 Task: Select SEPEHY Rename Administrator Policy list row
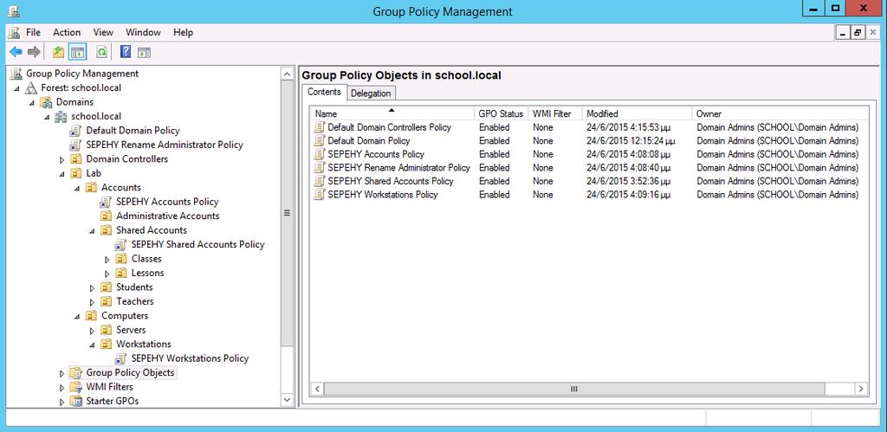pyautogui.click(x=398, y=168)
